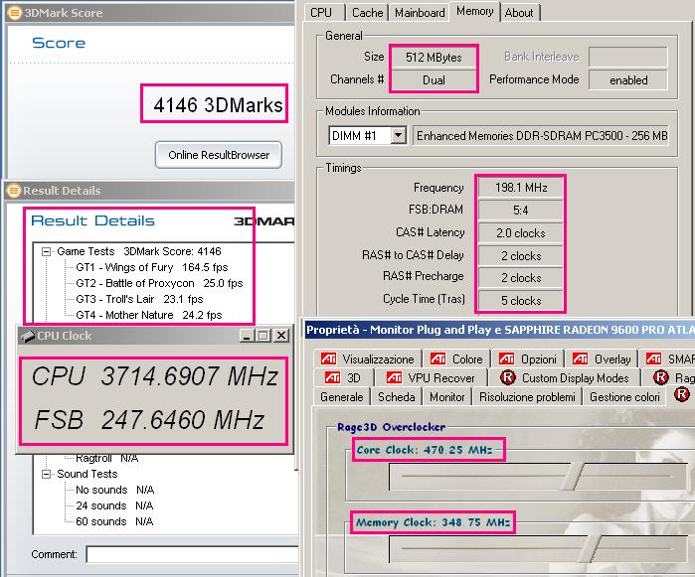Switch to the Cache tab
This screenshot has width=695, height=577.
367,12
